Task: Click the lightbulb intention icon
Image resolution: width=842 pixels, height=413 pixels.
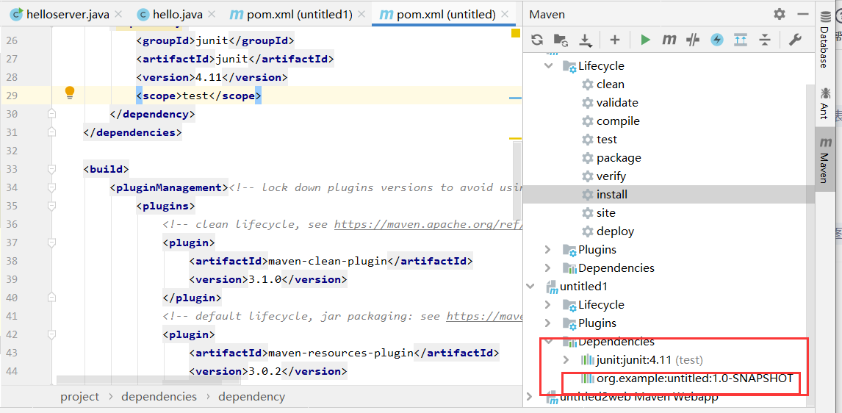Action: tap(69, 93)
